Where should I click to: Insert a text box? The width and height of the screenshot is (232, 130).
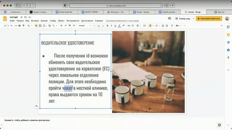click(x=40, y=26)
